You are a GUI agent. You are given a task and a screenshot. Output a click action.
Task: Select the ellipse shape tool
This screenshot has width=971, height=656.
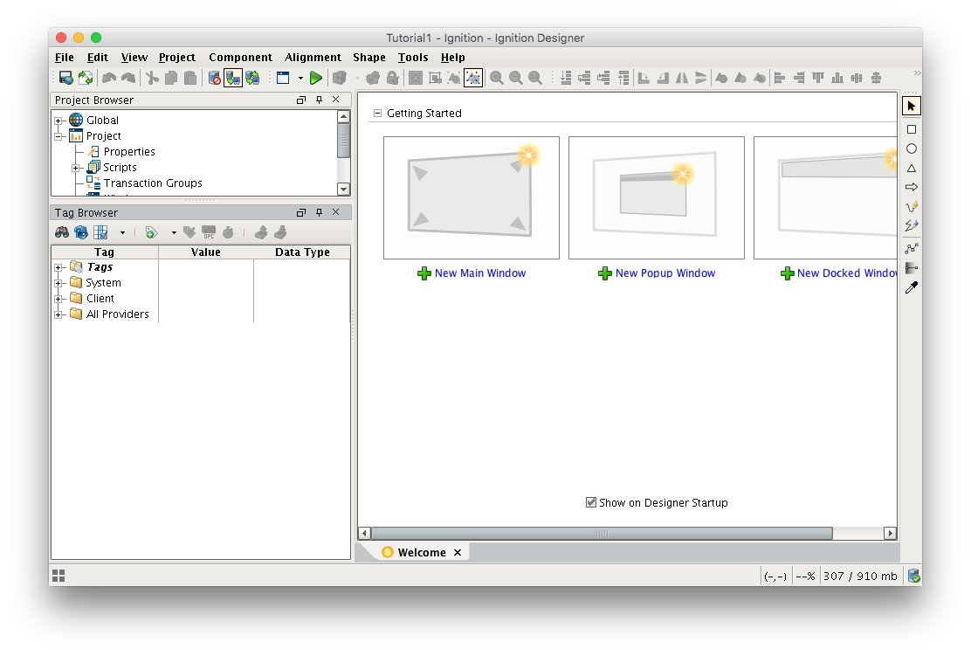click(912, 148)
